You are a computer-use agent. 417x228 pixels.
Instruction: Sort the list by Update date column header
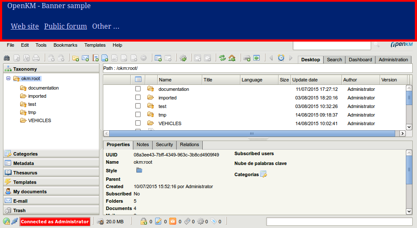pos(316,80)
